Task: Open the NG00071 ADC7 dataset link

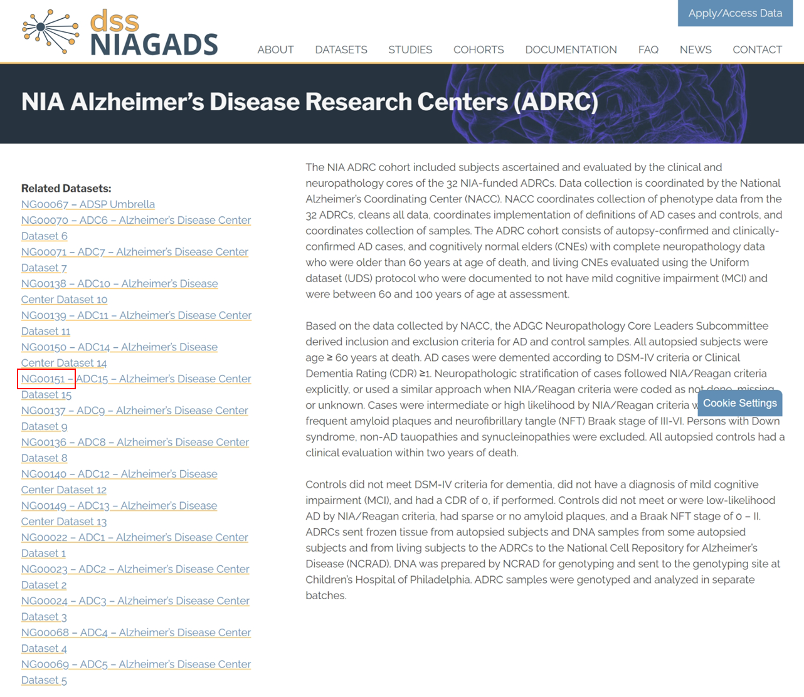Action: [x=134, y=252]
